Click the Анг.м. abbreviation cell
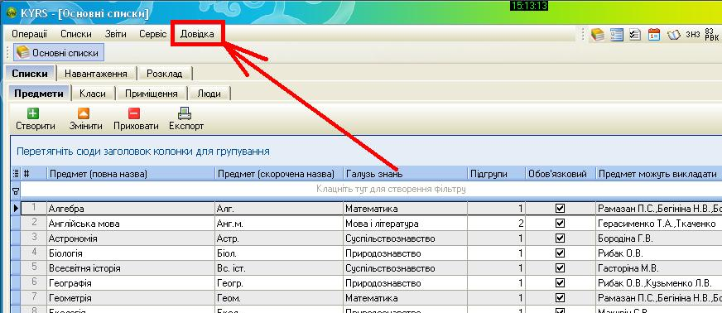 pos(279,224)
